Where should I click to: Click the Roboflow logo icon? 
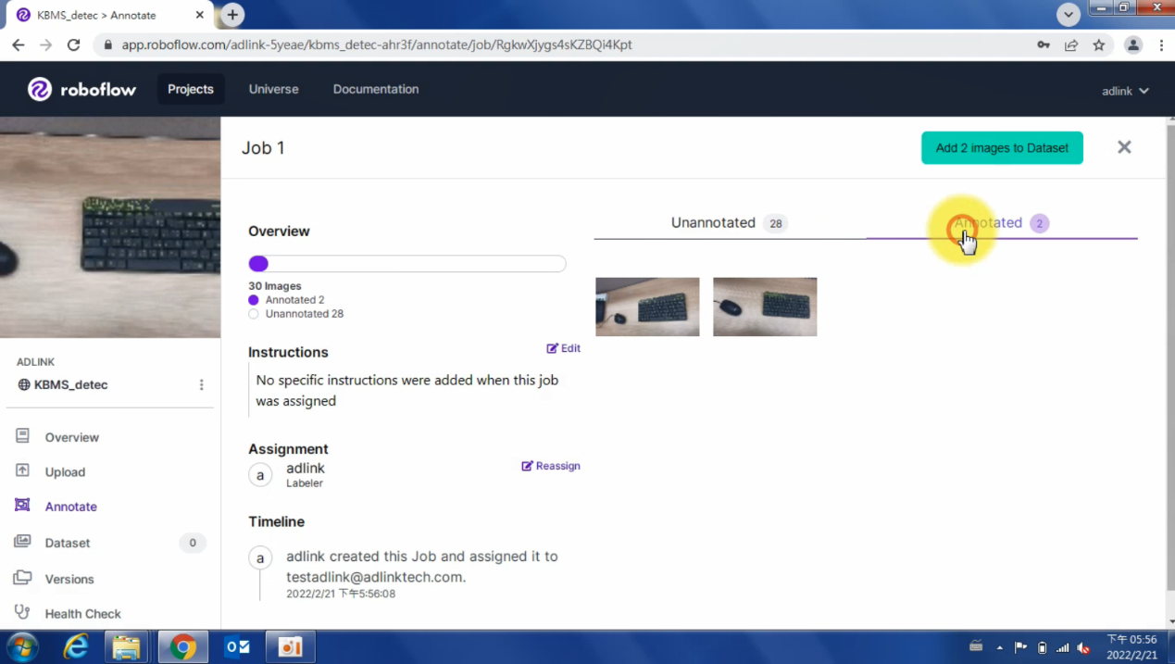(x=40, y=89)
